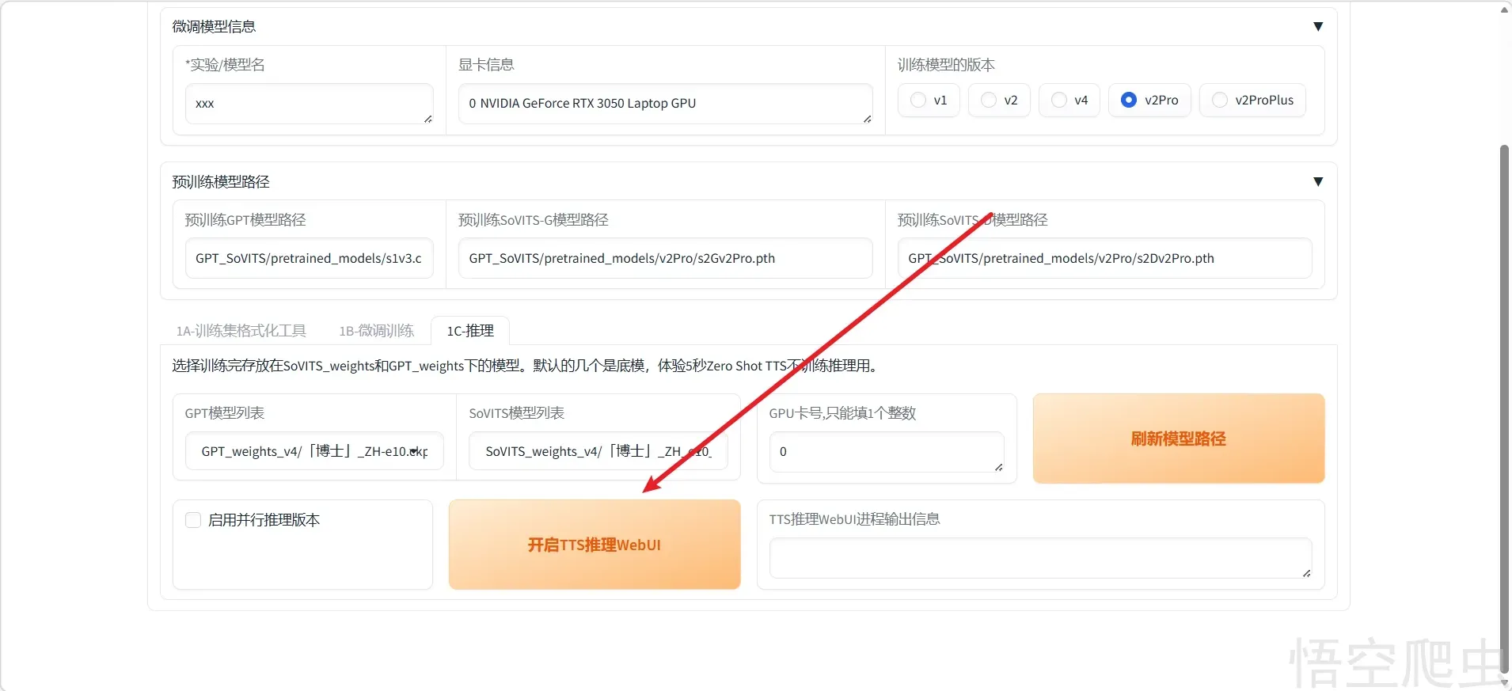Collapse the 预训练模型路径 section arrow
This screenshot has height=691, width=1512.
click(x=1317, y=182)
